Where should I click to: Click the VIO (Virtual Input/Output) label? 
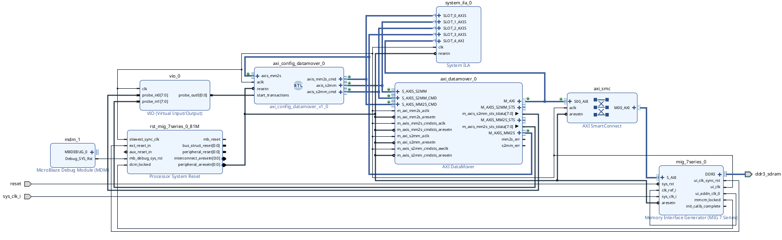tap(175, 113)
